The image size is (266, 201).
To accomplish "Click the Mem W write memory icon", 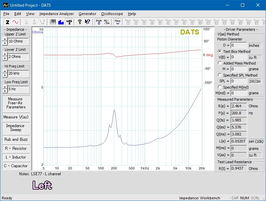I will pyautogui.click(x=118, y=22).
